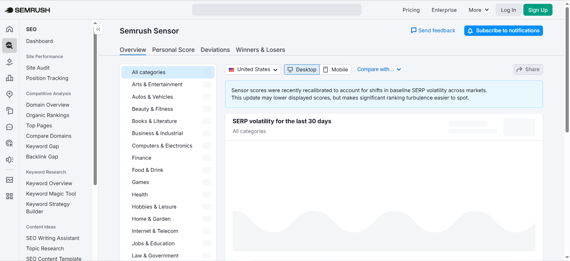This screenshot has height=261, width=570.
Task: Open Keyword Gap in sidebar
Action: click(42, 146)
